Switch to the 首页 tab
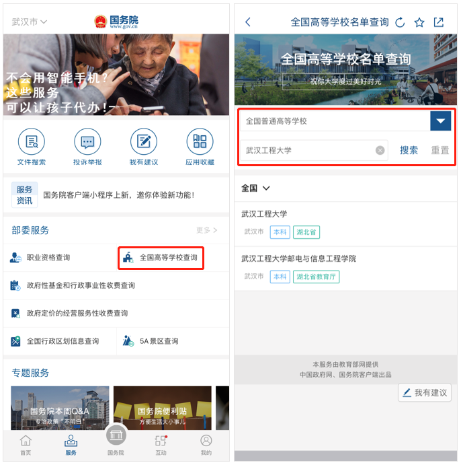This screenshot has height=465, width=461. pyautogui.click(x=26, y=445)
